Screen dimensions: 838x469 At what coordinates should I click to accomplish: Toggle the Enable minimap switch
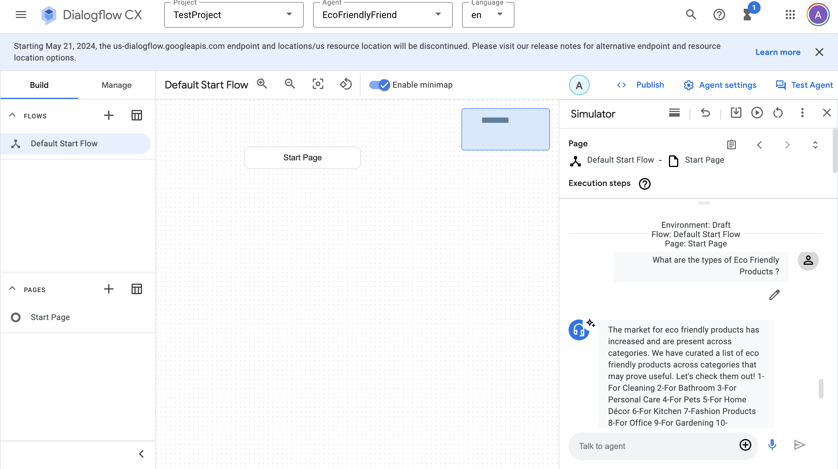(379, 85)
